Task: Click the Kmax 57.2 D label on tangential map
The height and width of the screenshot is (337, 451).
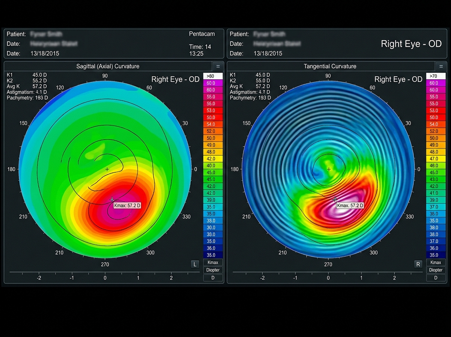Action: point(351,206)
